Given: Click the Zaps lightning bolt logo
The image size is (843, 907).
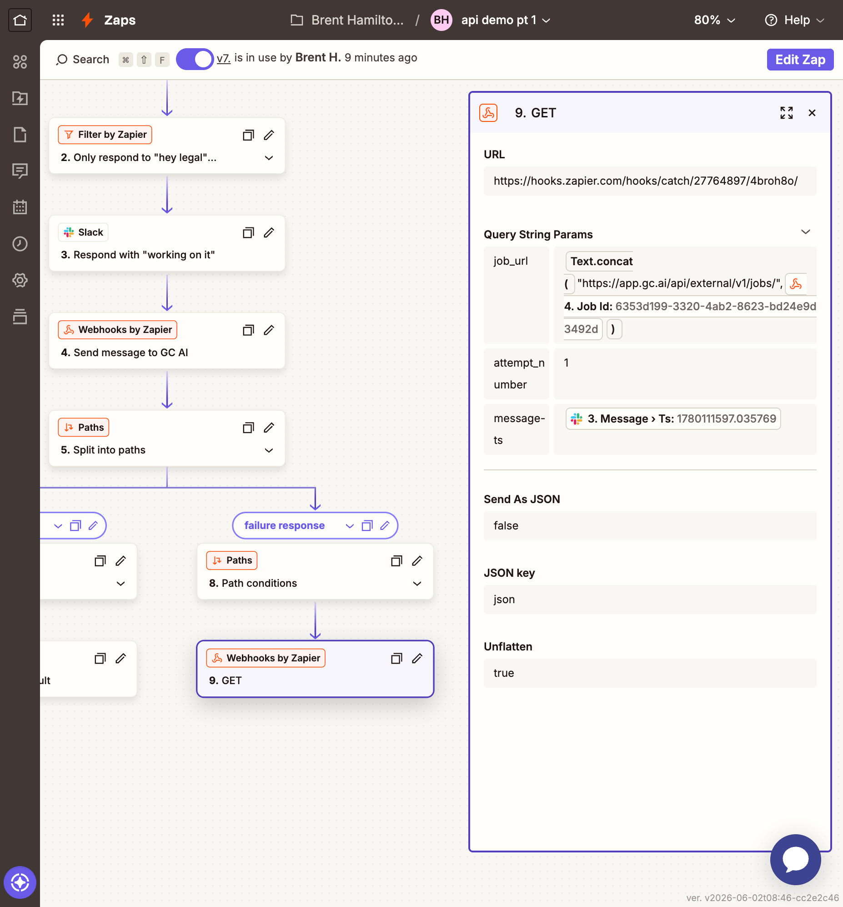Looking at the screenshot, I should coord(88,20).
